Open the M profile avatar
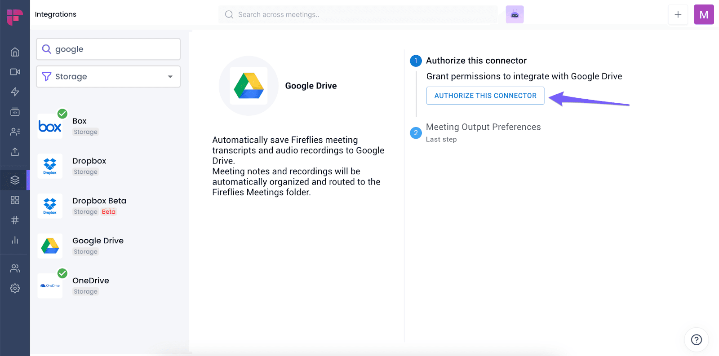 tap(704, 14)
